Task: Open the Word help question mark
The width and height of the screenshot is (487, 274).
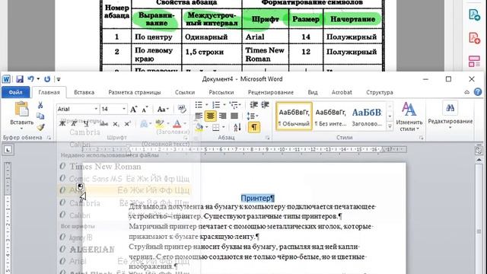Action: click(x=478, y=92)
